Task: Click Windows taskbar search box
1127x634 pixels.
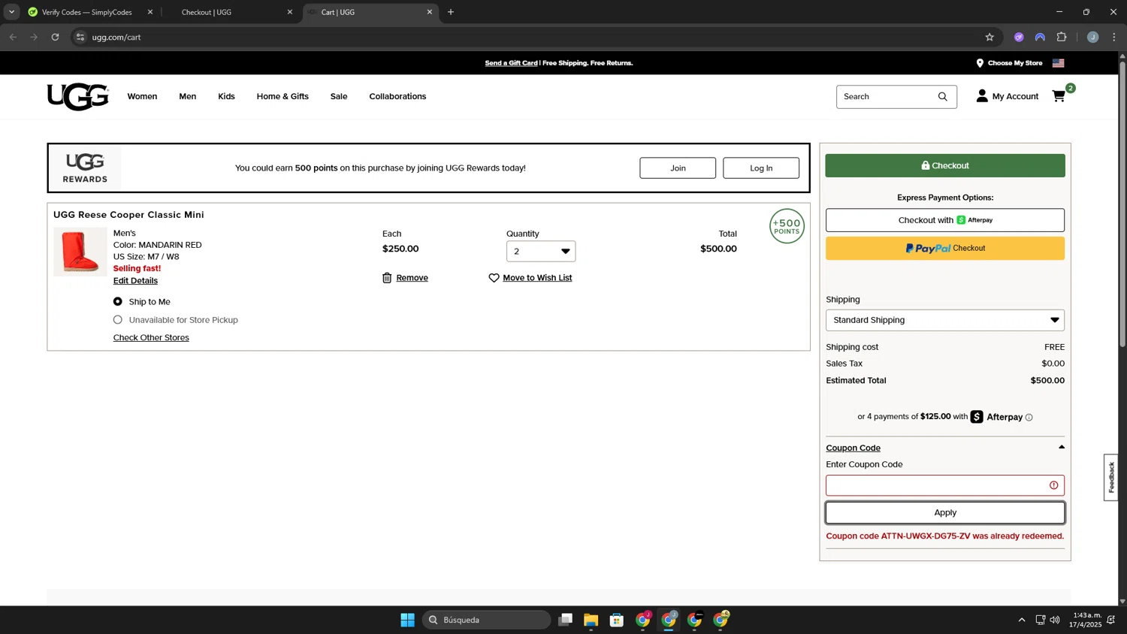Action: (487, 620)
